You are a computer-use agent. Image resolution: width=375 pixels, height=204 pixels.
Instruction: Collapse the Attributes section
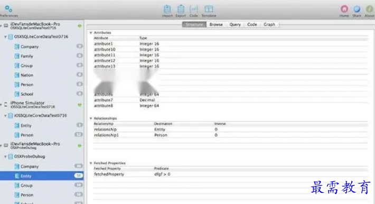point(91,33)
